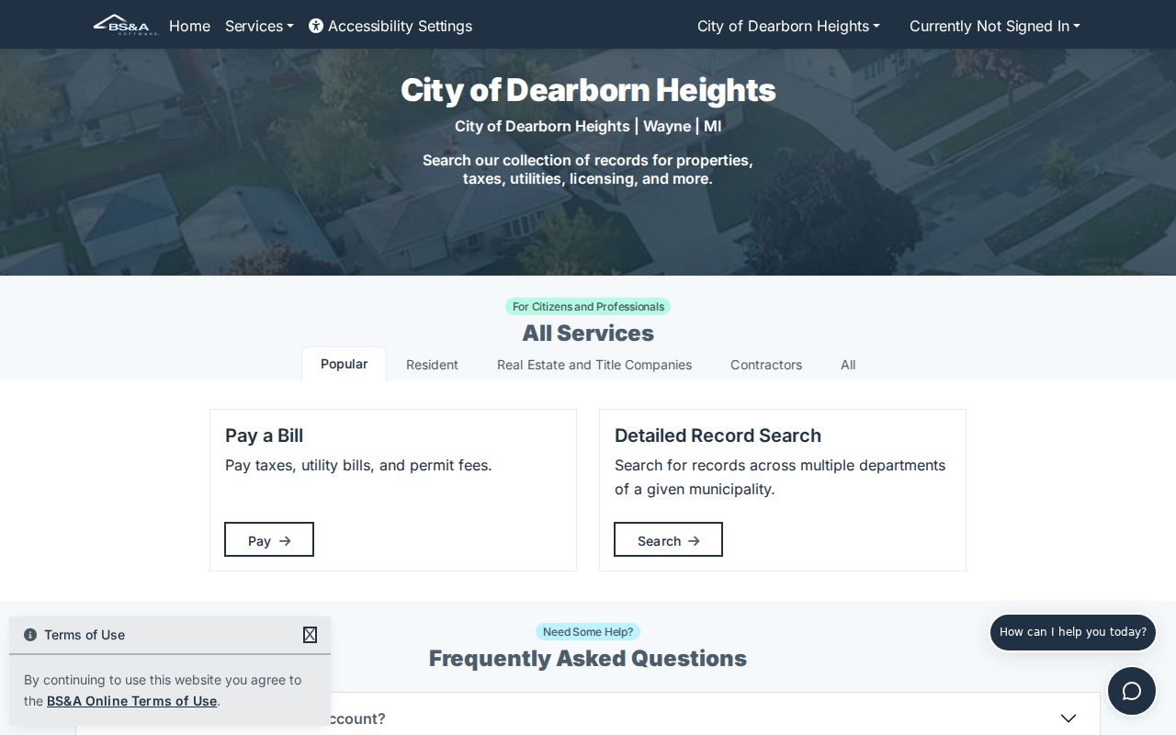Image resolution: width=1176 pixels, height=735 pixels.
Task: Click the City of Dearborn Heights page title
Action: click(588, 90)
